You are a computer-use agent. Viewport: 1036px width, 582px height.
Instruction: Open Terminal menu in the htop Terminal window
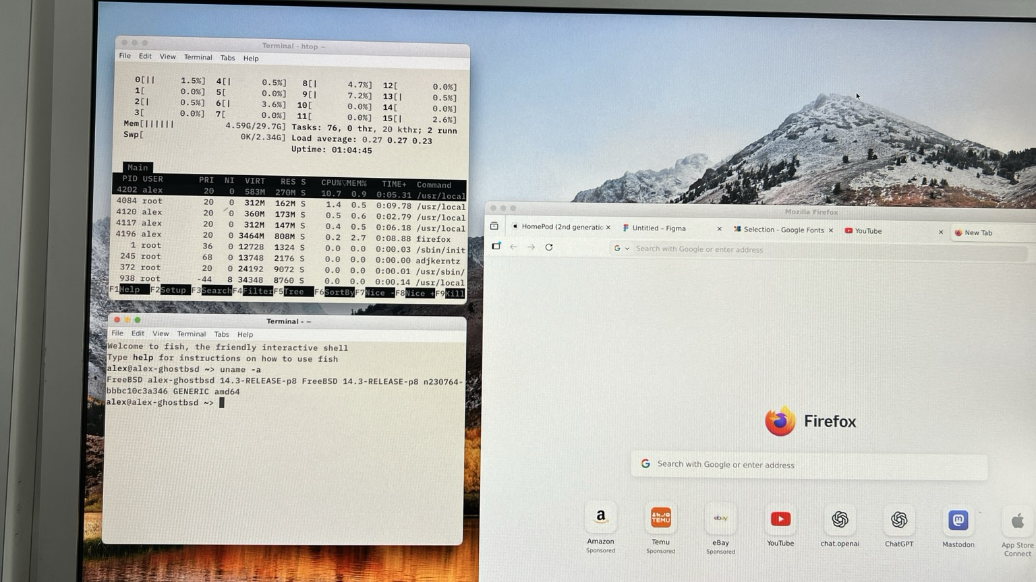pyautogui.click(x=198, y=57)
